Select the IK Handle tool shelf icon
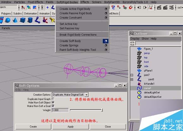 click(45, 20)
